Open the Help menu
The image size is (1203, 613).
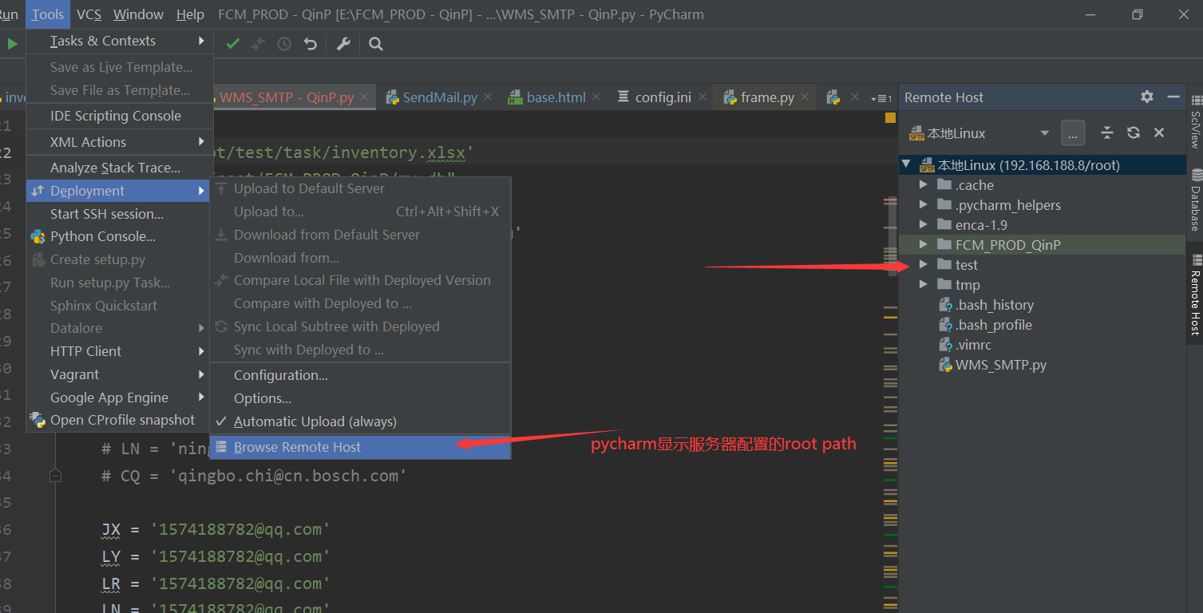[x=190, y=14]
